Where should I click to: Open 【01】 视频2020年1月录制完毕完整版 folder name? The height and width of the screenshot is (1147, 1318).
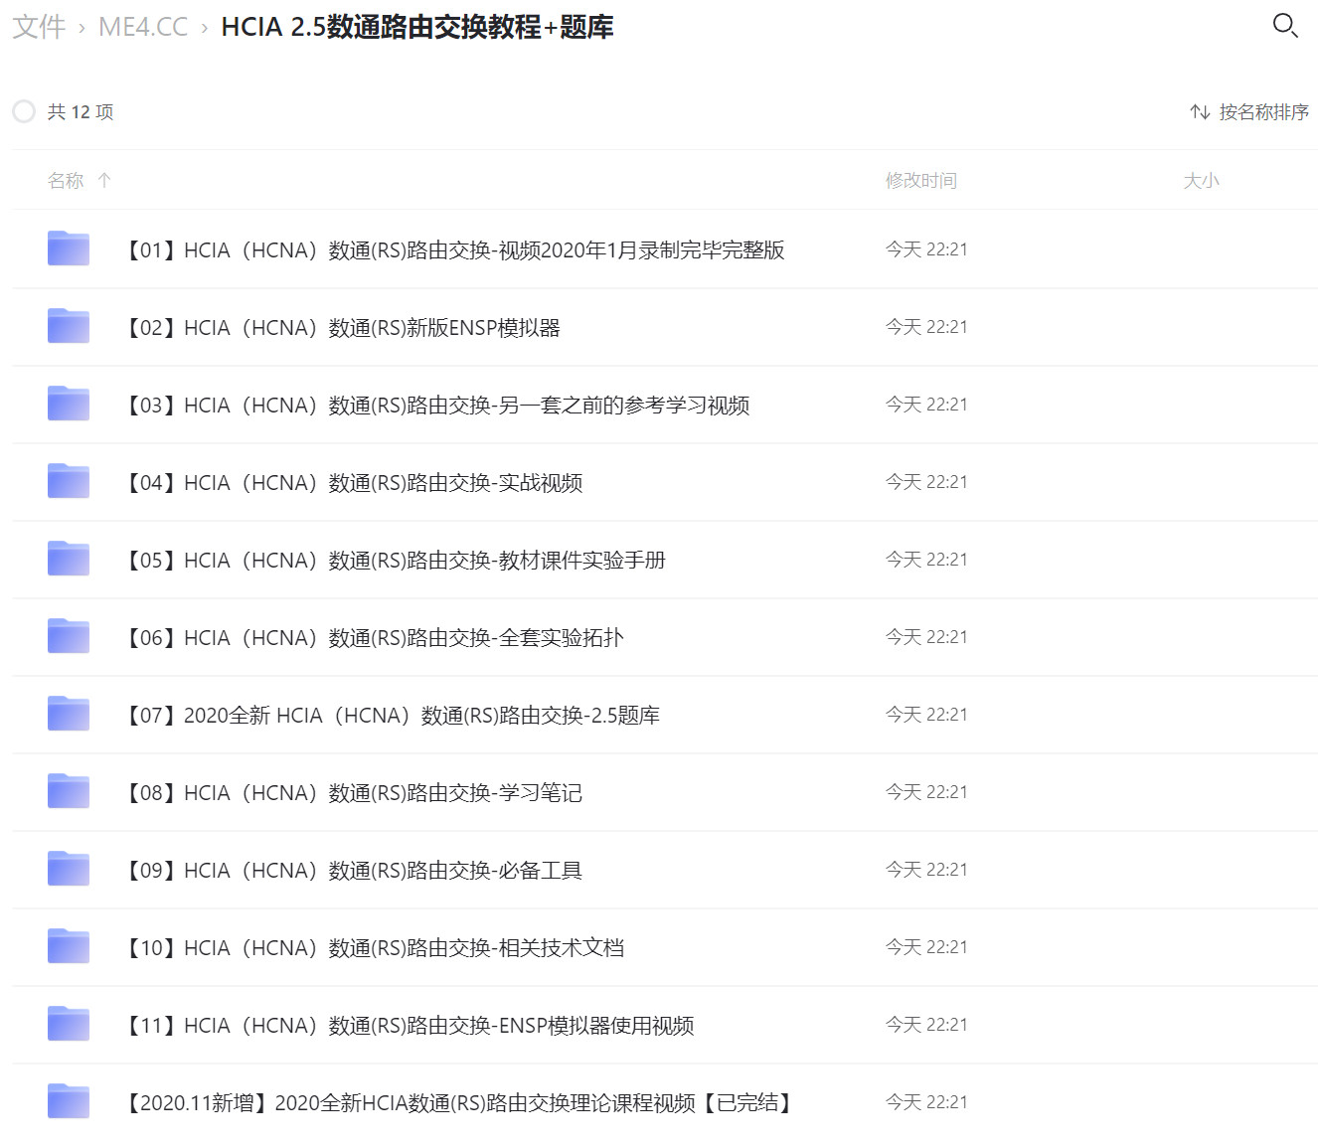tap(453, 250)
